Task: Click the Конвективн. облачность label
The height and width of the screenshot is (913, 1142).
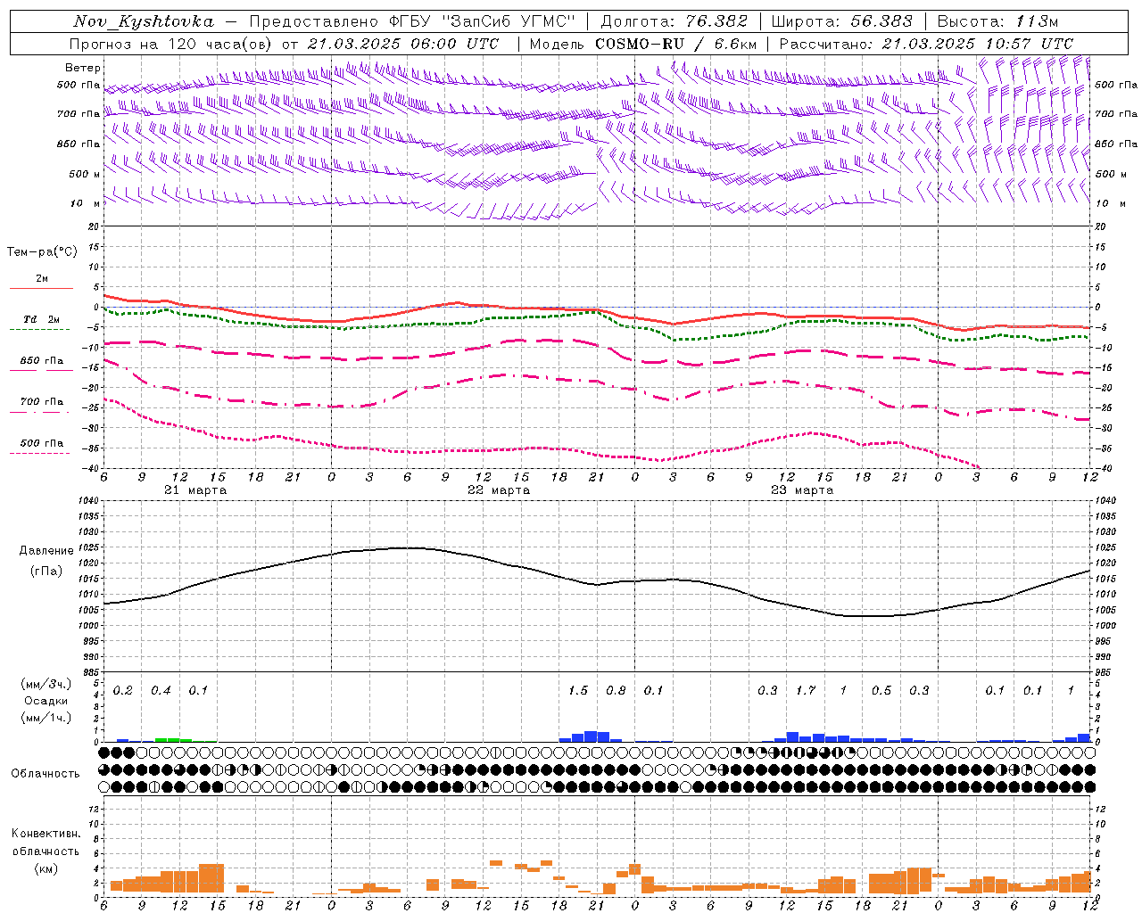Action: pos(46,843)
